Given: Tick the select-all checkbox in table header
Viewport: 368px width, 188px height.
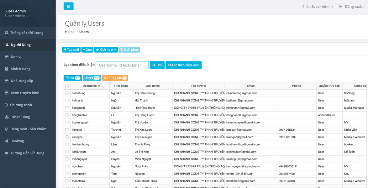Looking at the screenshot, I should point(67,86).
